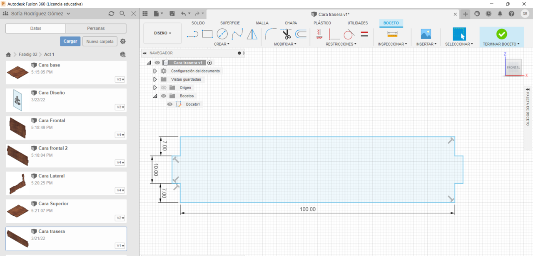Expand Vistas guardadas node
533x256 pixels.
coord(155,79)
